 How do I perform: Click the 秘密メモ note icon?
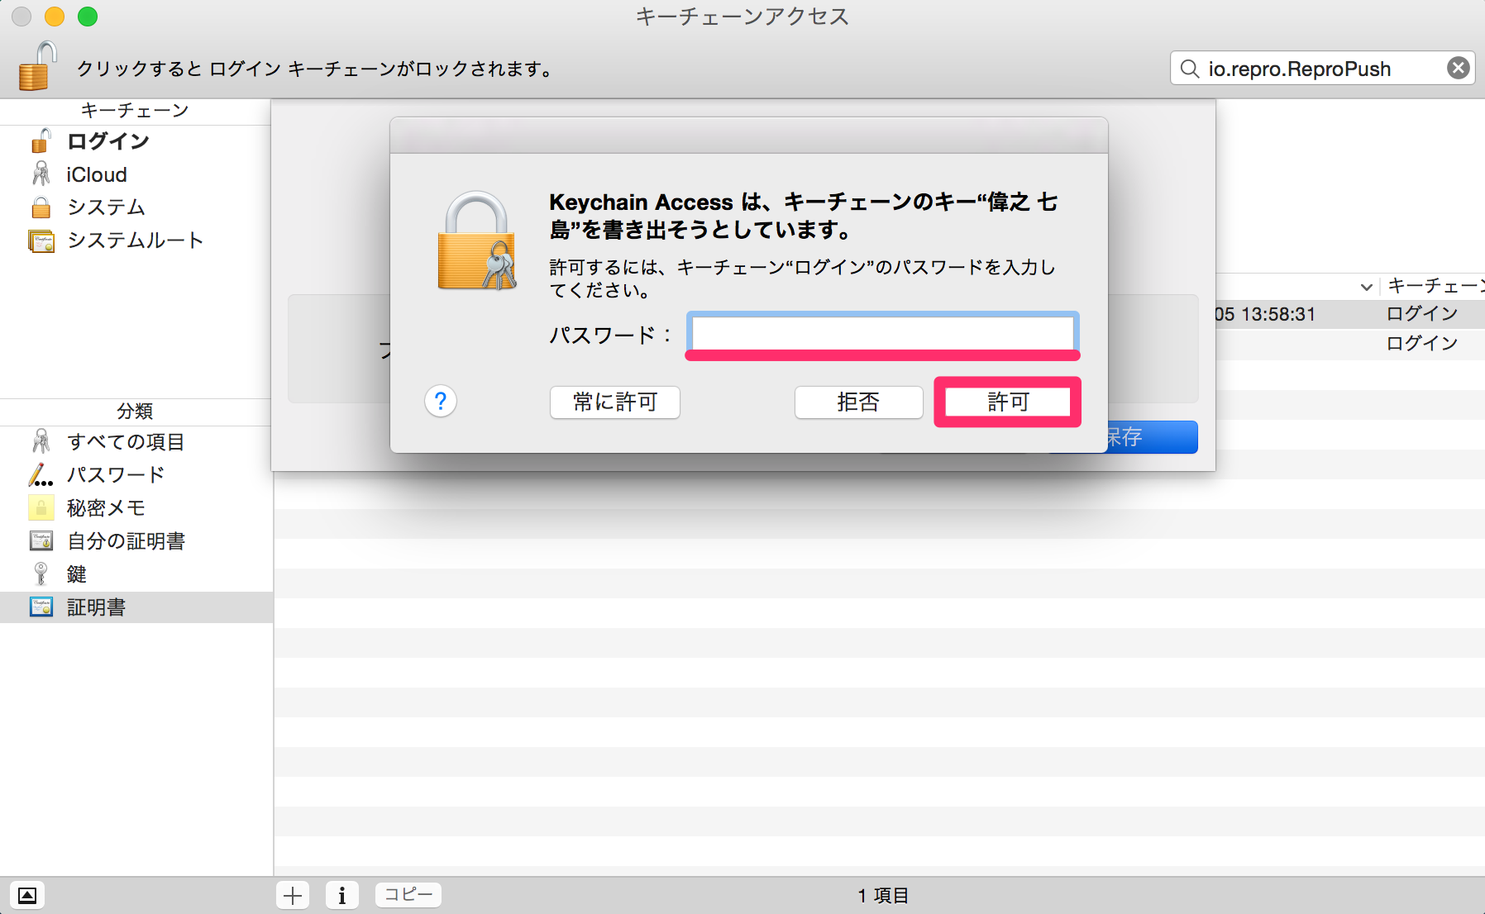click(x=41, y=508)
